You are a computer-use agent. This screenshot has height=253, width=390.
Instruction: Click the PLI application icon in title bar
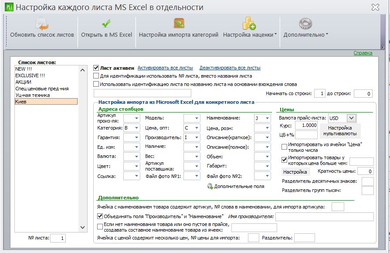point(9,7)
